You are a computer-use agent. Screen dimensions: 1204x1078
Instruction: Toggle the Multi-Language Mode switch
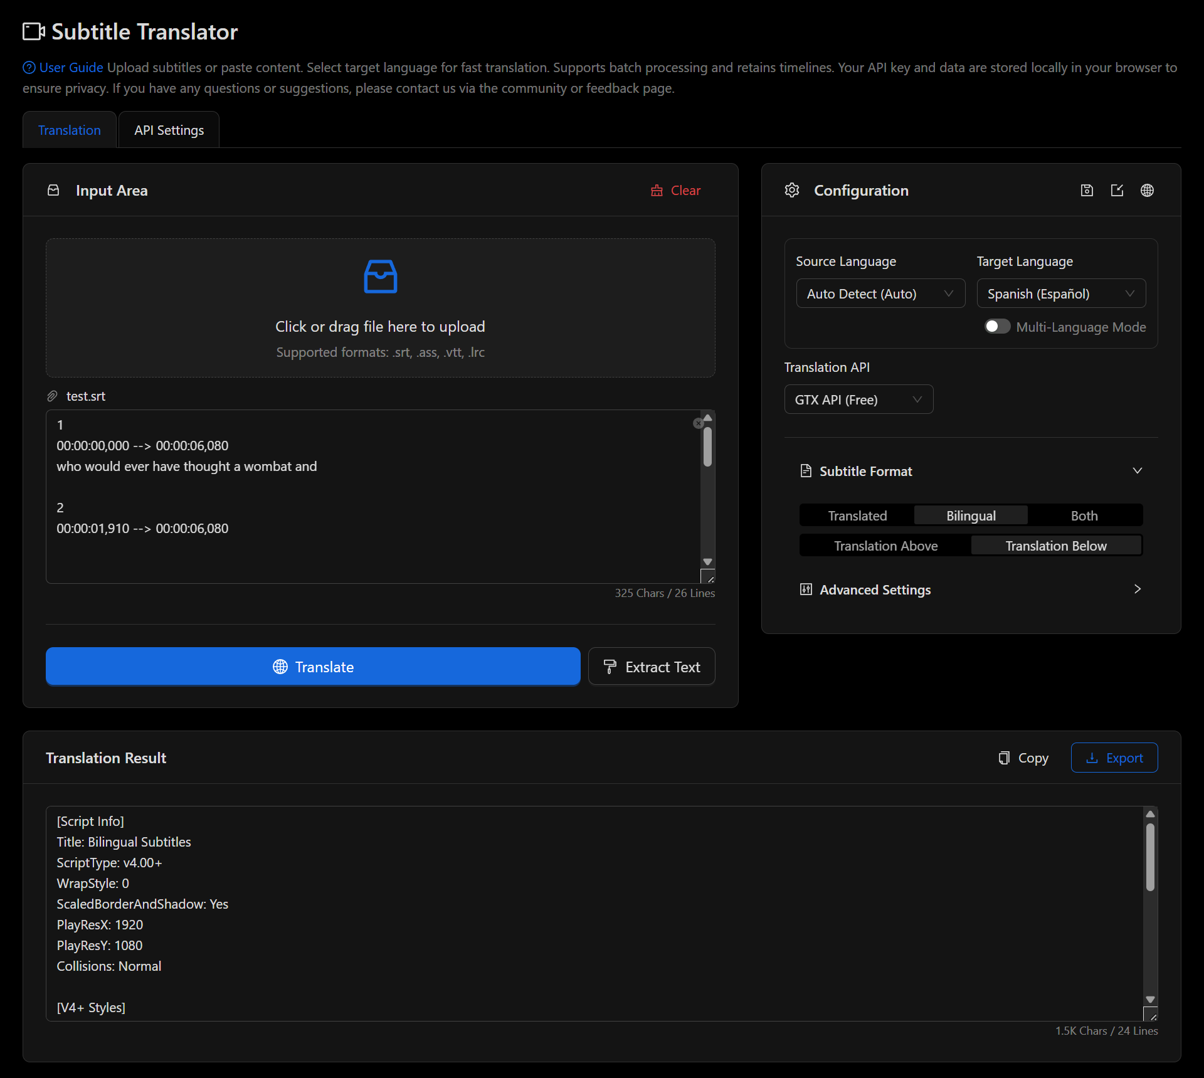coord(996,327)
